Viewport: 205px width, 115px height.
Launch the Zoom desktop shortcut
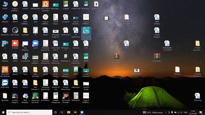click(x=35, y=44)
